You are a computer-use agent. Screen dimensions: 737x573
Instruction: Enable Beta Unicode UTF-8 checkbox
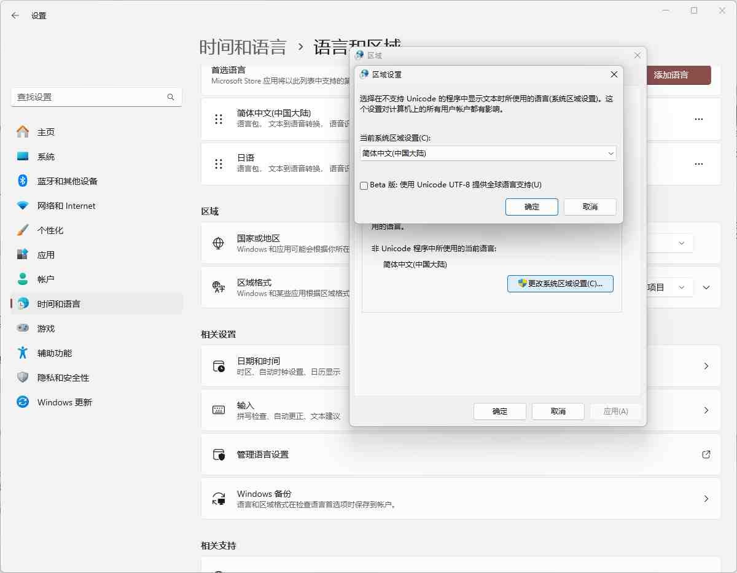(x=364, y=185)
